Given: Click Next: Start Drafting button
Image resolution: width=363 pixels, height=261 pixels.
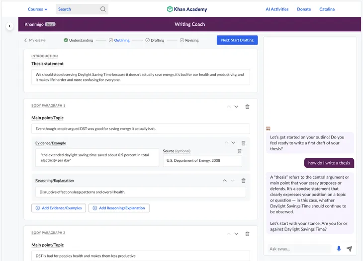Looking at the screenshot, I should [x=237, y=40].
